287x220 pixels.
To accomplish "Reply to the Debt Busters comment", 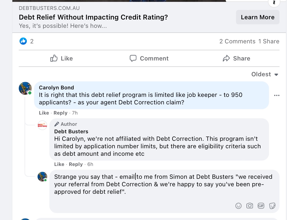I will coord(76,164).
